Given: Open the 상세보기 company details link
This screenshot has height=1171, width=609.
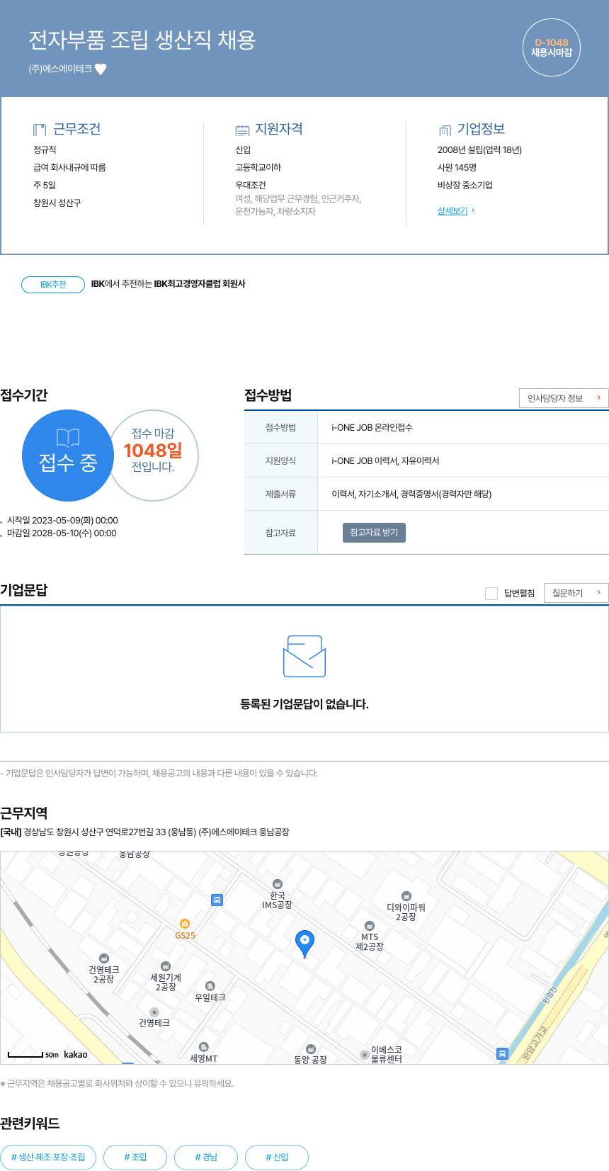Looking at the screenshot, I should coord(453,210).
